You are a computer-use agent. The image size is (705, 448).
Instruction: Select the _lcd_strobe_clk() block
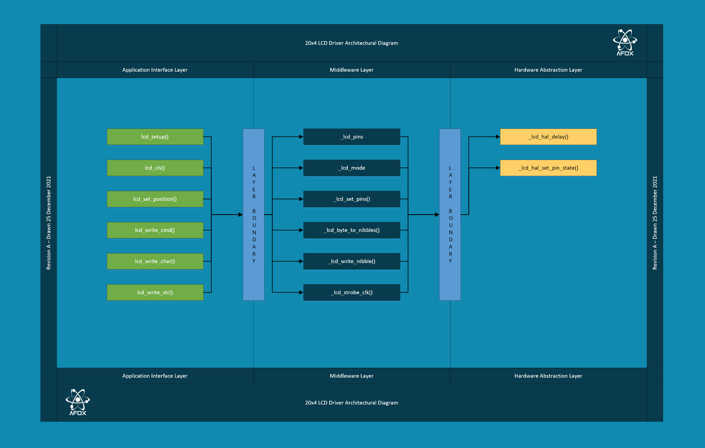351,292
